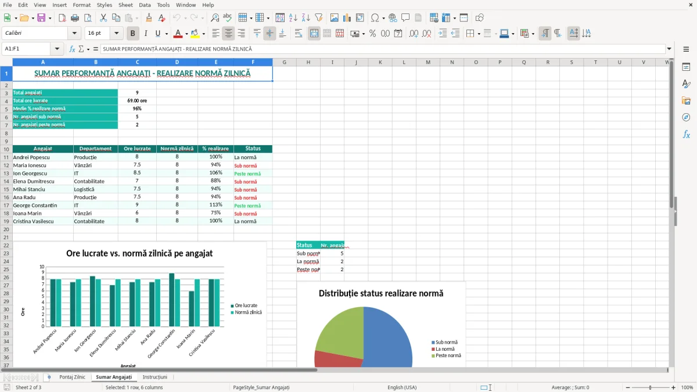The height and width of the screenshot is (392, 697).
Task: Click the Copy icon
Action: pos(116,18)
